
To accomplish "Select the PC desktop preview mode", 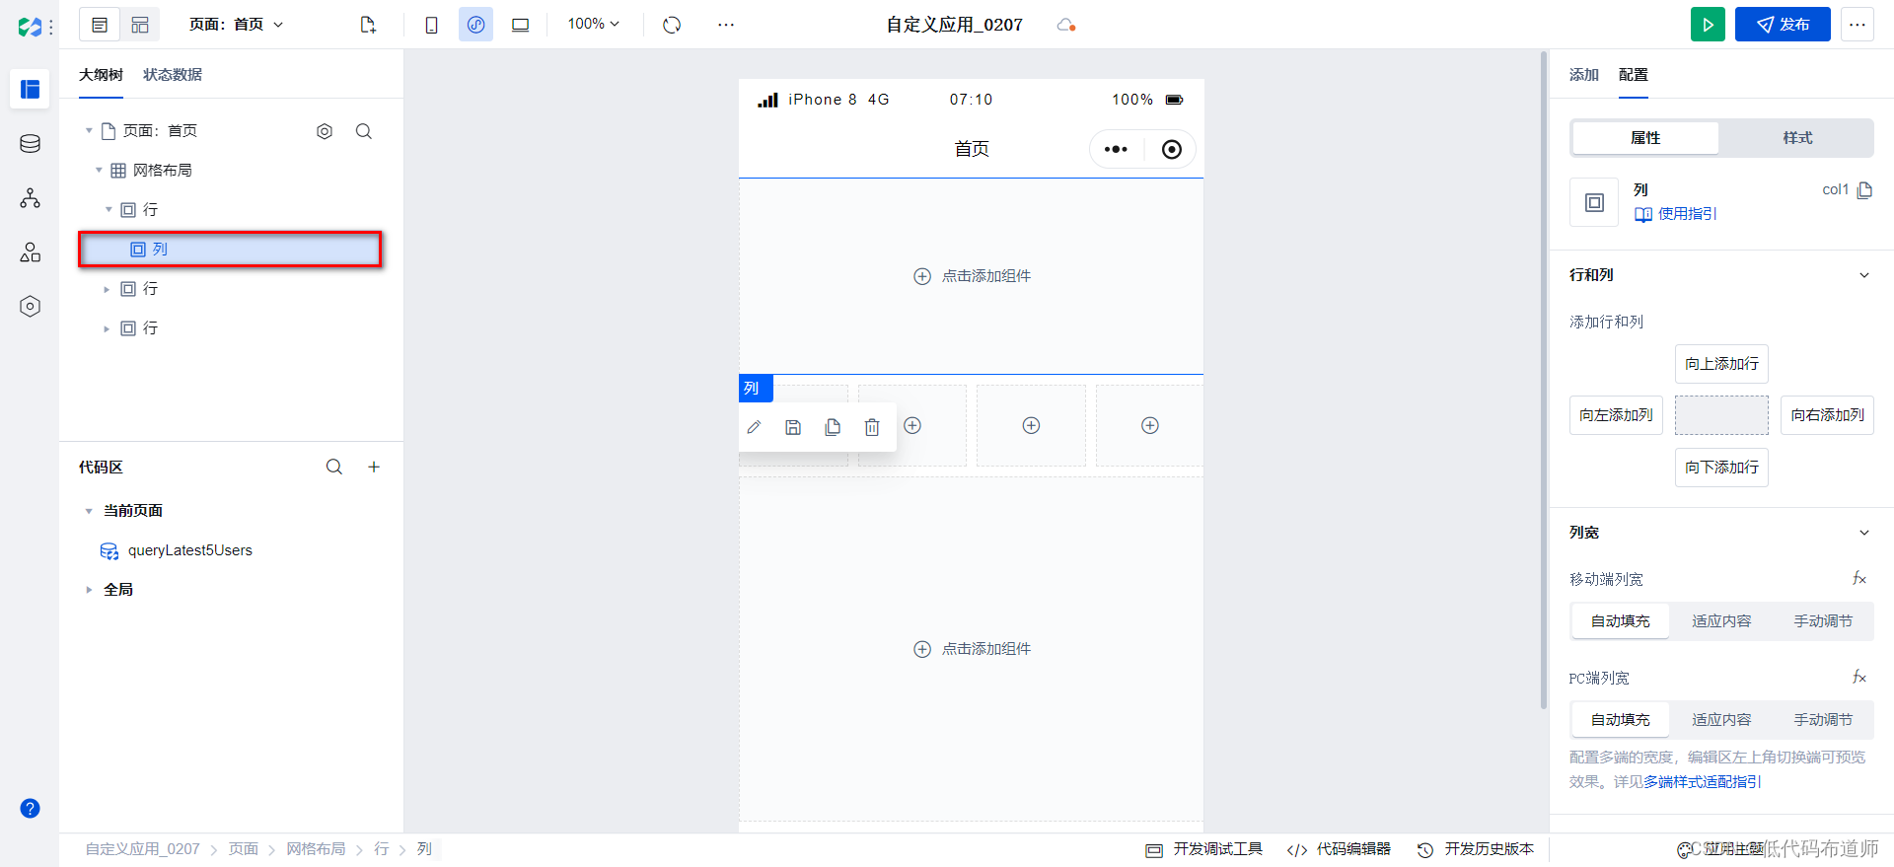I will click(x=520, y=25).
